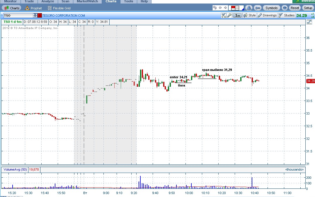
Task: Click the TSO symbol input field
Action: 18,16
